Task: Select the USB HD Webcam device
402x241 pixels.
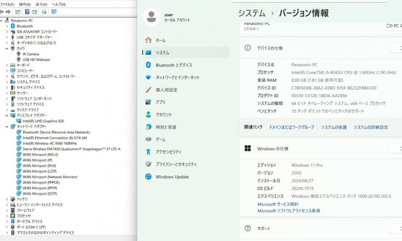Action: 37,60
